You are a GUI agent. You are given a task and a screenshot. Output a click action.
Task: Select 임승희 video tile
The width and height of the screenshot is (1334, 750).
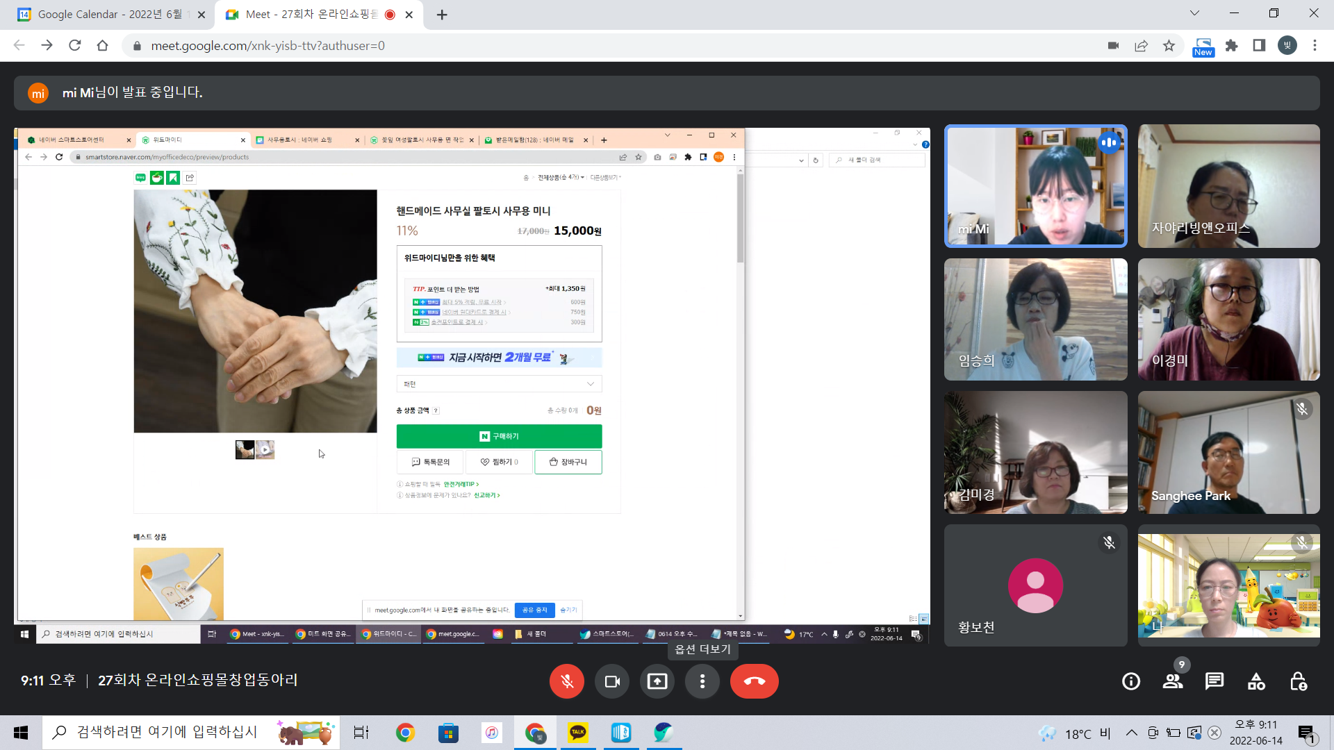(x=1035, y=319)
